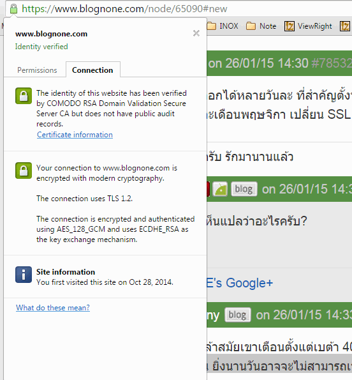Screen dimensions: 352x380
Task: Switch to the Permissions tab
Action: coord(37,70)
